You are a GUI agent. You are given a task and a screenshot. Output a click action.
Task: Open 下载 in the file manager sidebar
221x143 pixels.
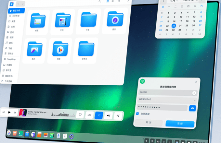point(8,48)
